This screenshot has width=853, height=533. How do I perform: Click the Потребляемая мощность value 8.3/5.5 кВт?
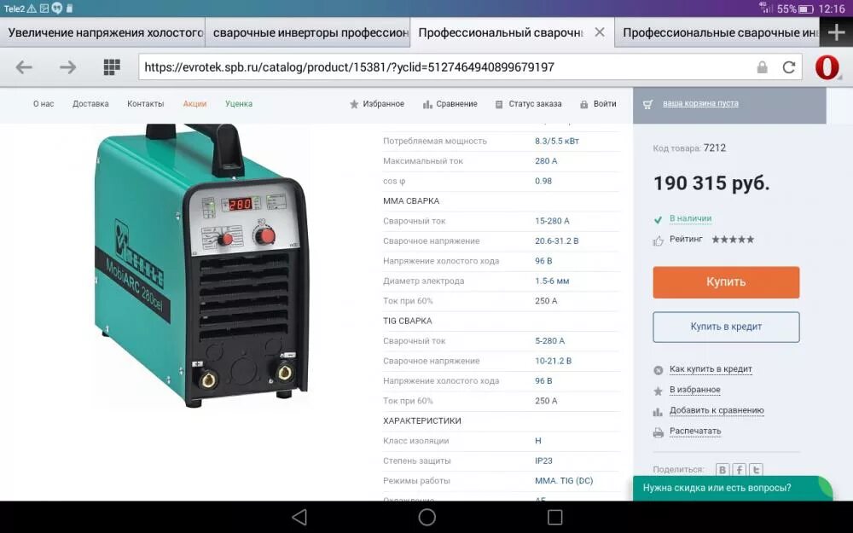tap(556, 141)
